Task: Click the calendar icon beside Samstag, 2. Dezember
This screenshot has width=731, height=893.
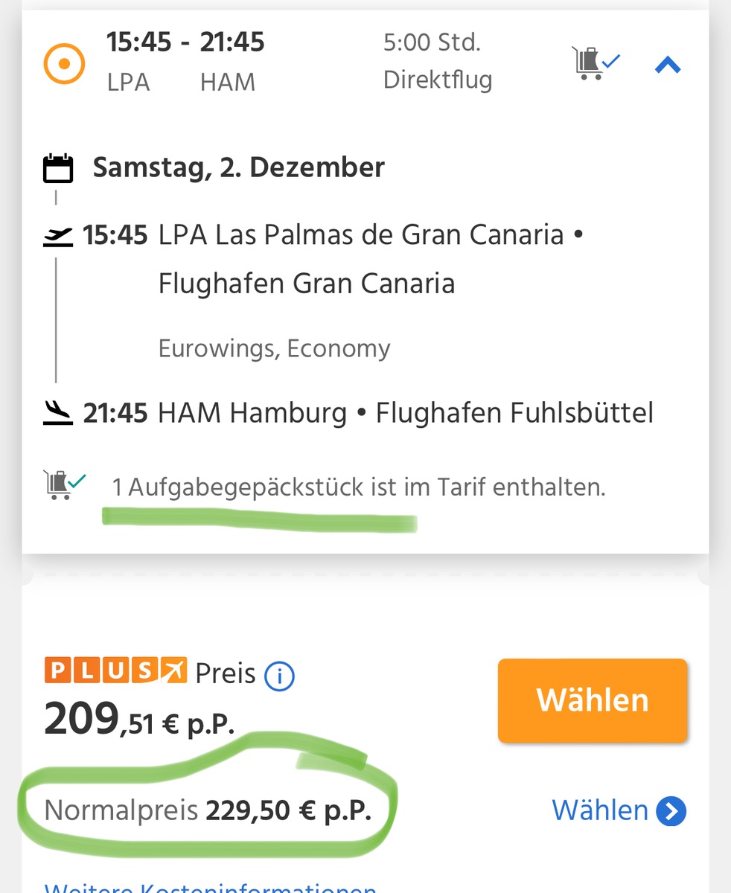Action: click(58, 168)
